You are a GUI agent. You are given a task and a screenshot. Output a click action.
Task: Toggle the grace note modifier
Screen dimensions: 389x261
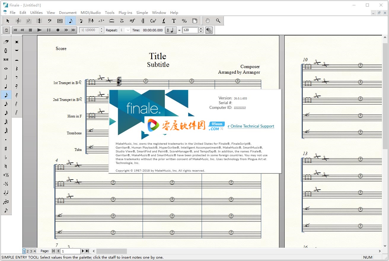6,210
